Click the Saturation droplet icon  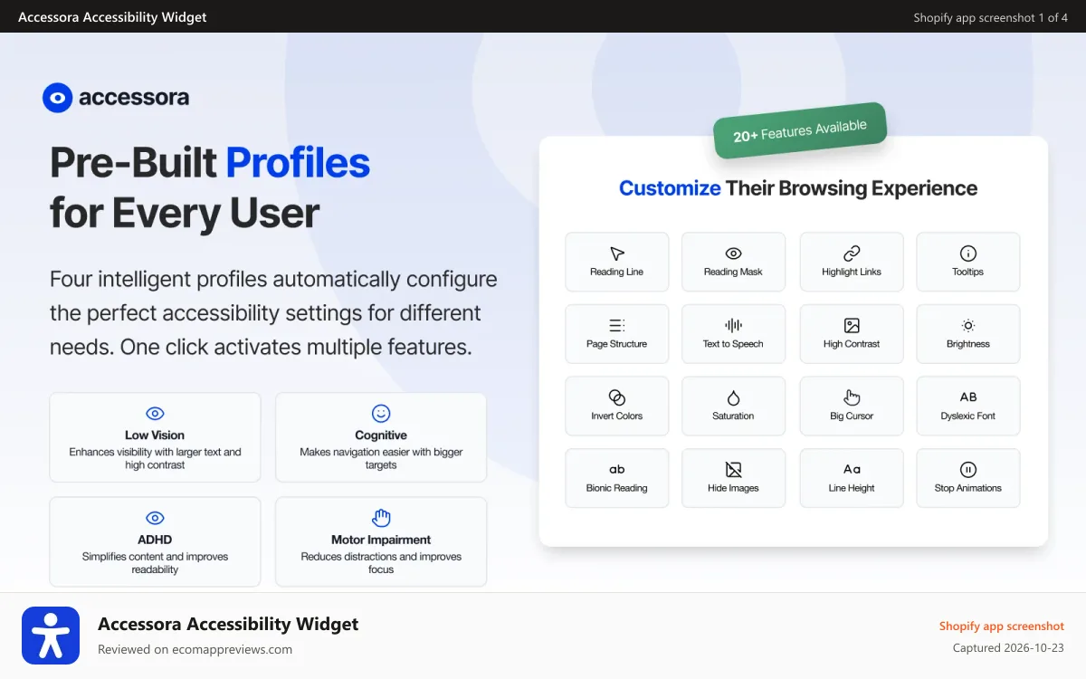[x=733, y=397]
